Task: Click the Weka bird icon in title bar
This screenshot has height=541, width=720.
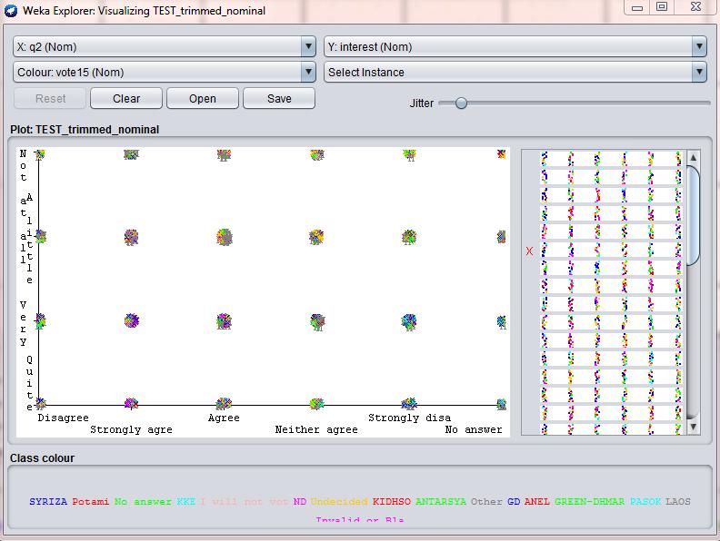Action: (11, 10)
